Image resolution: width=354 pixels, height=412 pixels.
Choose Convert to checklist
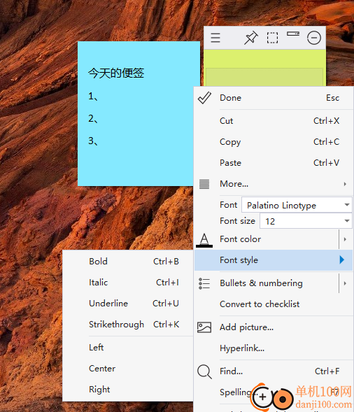click(274, 304)
